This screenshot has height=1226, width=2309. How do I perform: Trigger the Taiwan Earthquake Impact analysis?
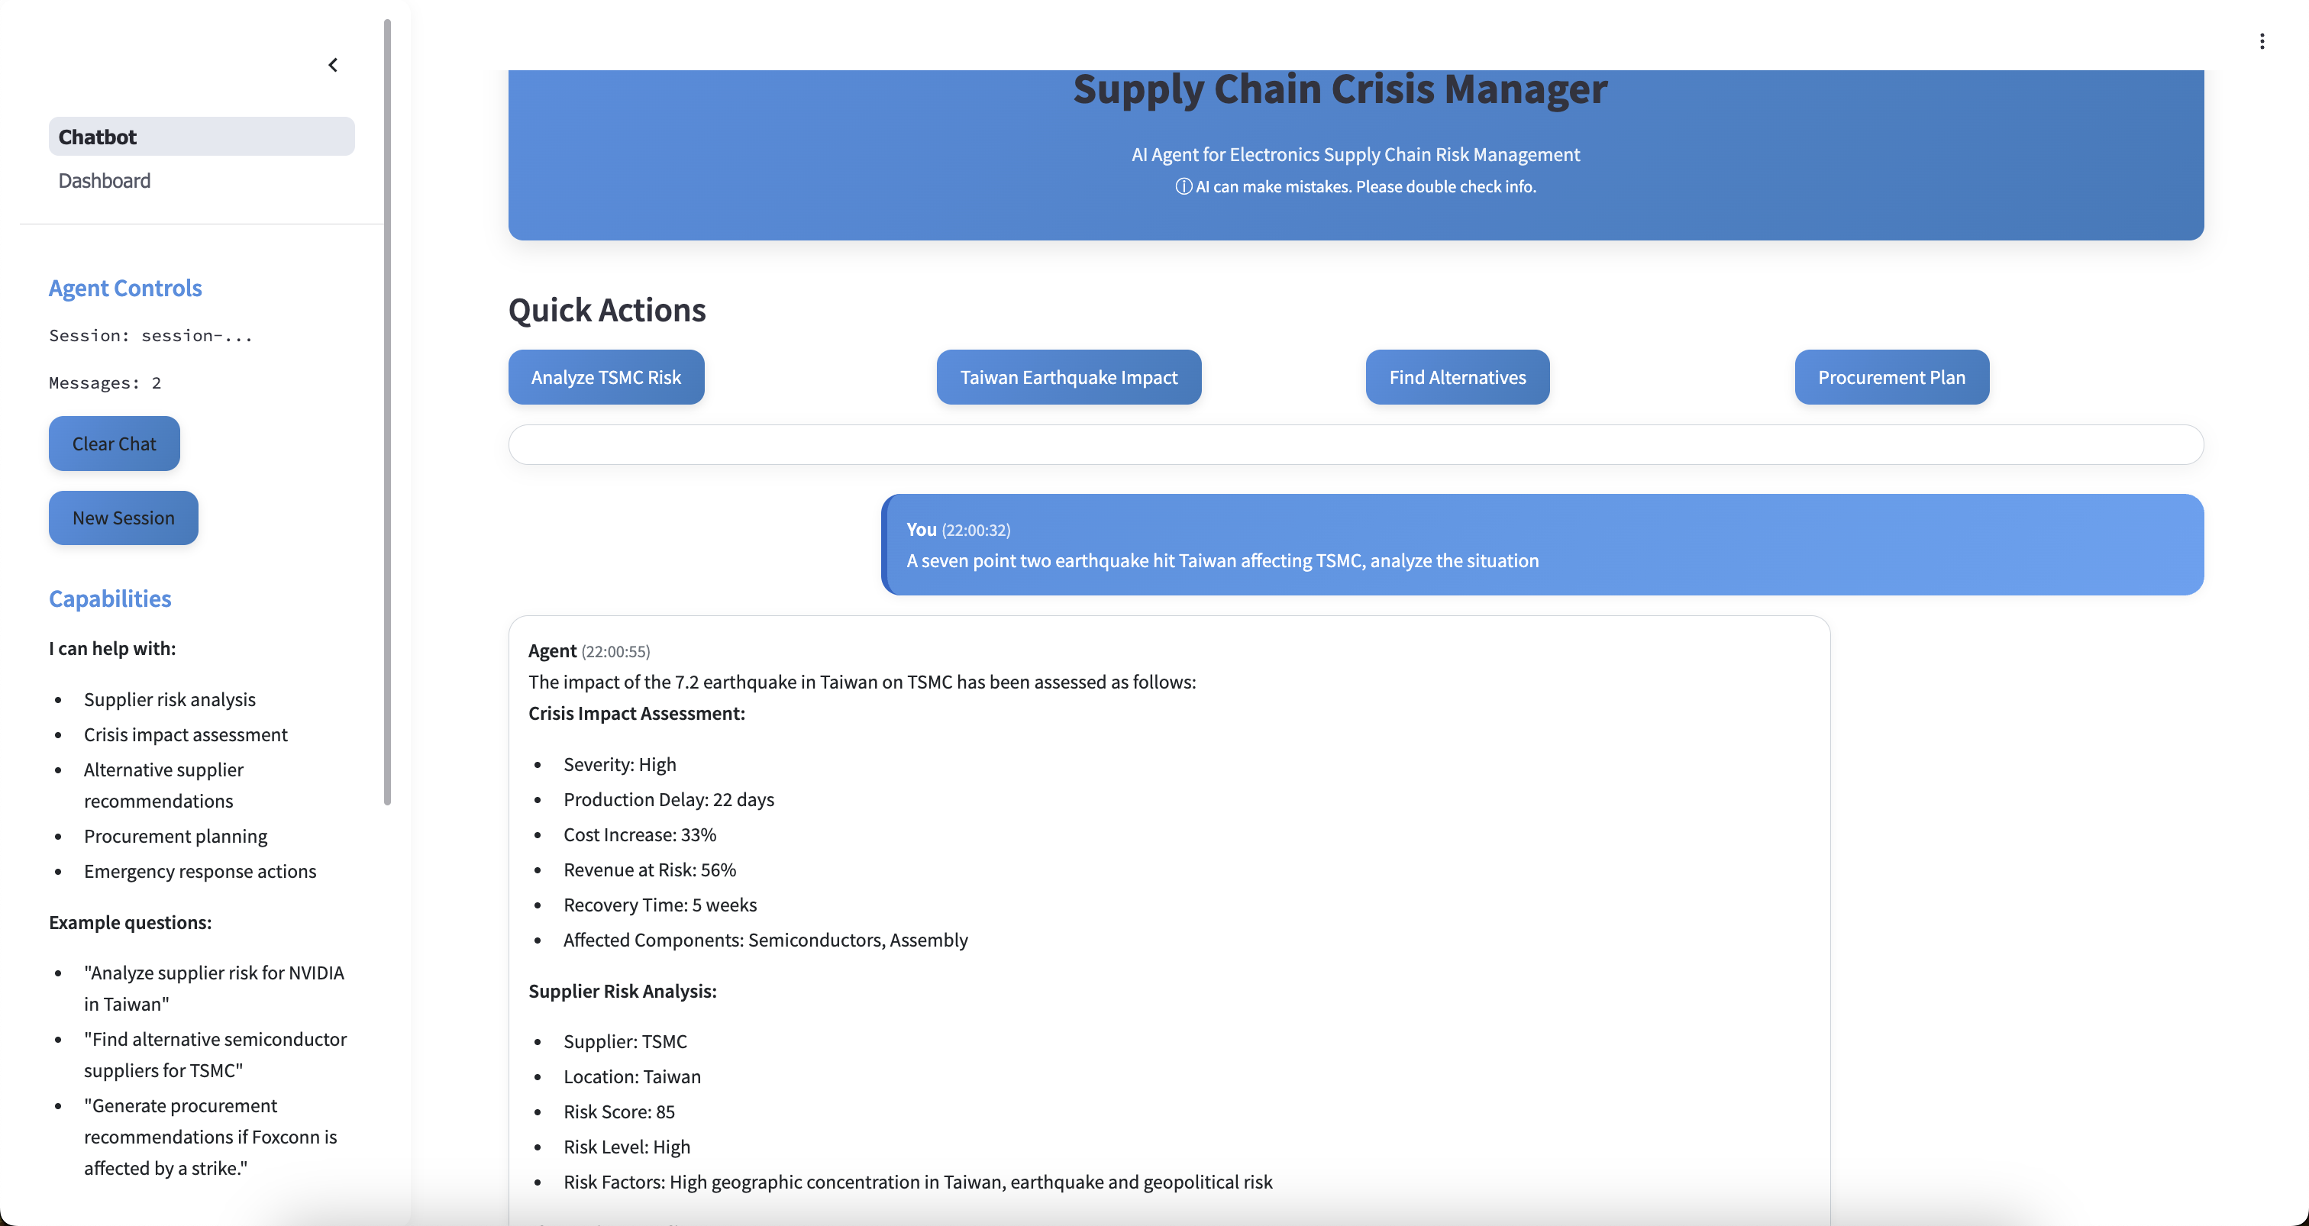pos(1067,376)
